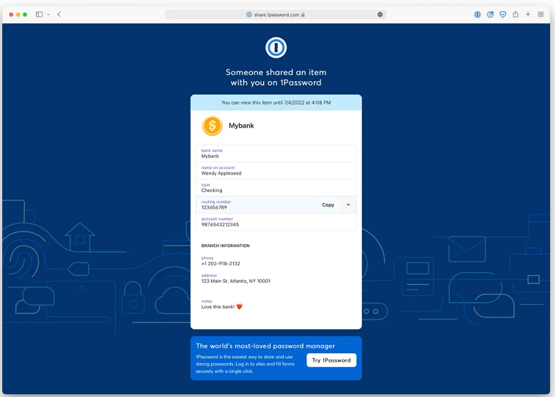Click the phone number +1 202-918-2132

coord(221,264)
